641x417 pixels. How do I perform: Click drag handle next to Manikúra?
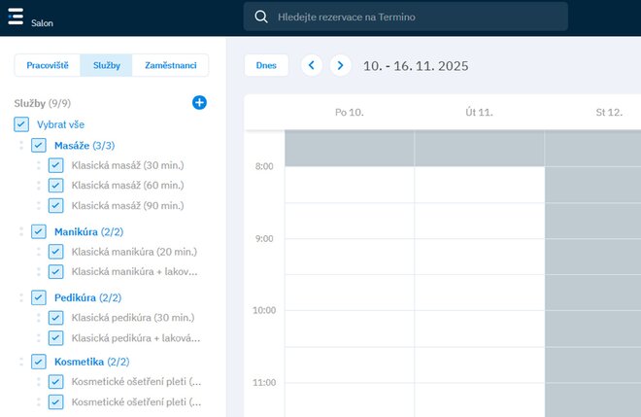click(x=21, y=231)
